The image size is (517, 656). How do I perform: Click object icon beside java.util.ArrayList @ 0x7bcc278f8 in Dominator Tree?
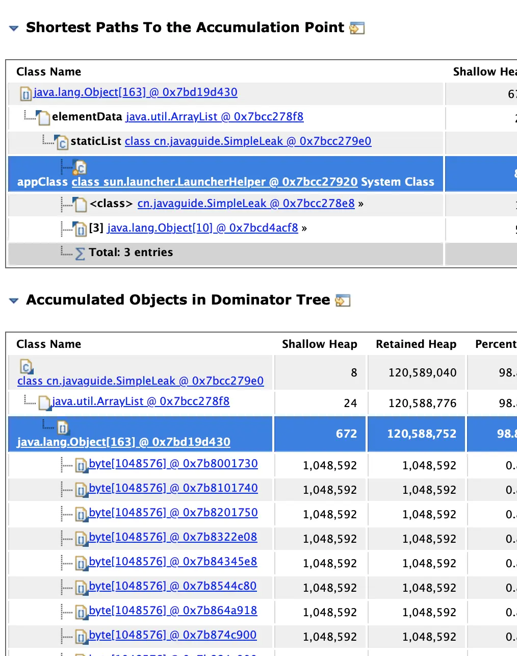pos(45,403)
